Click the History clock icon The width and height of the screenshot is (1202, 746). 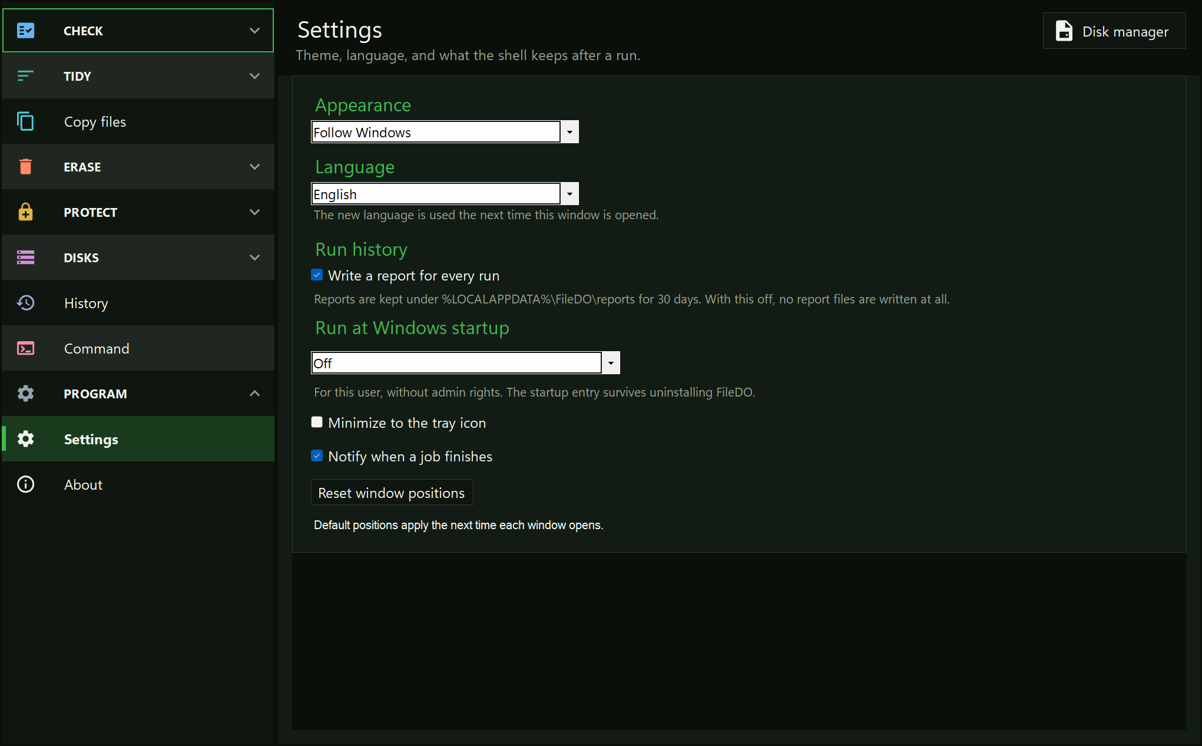(25, 303)
